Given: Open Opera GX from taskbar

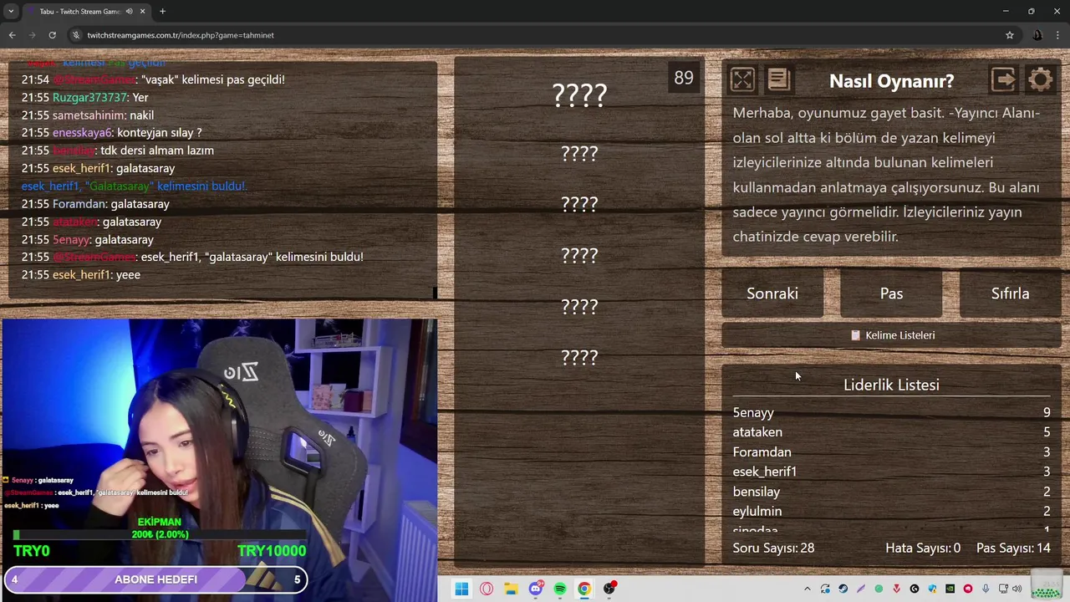Looking at the screenshot, I should pos(487,589).
